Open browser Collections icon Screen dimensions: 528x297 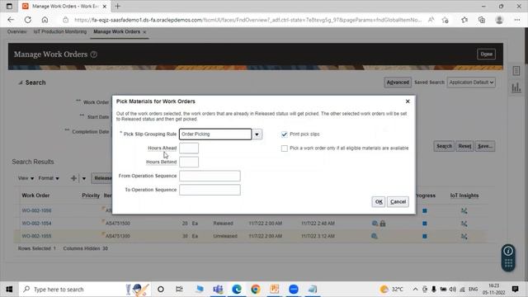(x=482, y=20)
